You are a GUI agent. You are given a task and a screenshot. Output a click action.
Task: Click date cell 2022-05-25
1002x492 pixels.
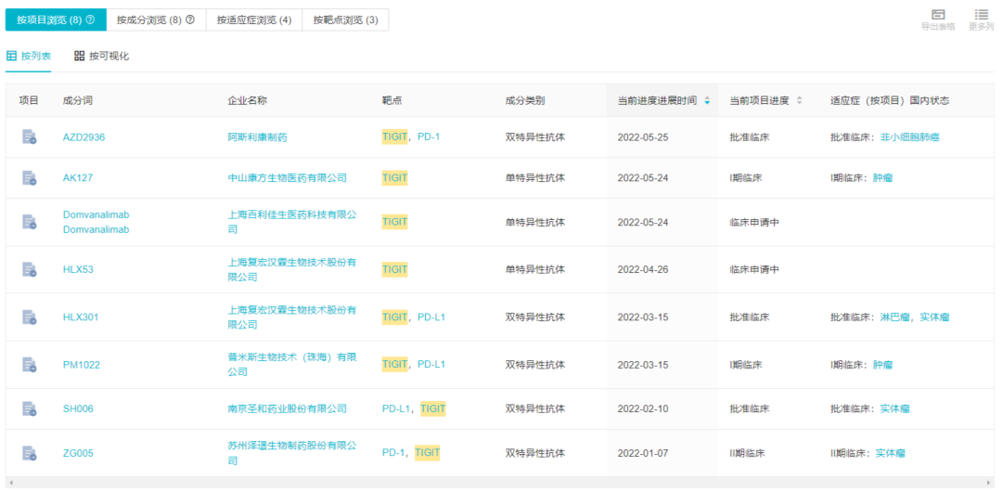tap(643, 136)
